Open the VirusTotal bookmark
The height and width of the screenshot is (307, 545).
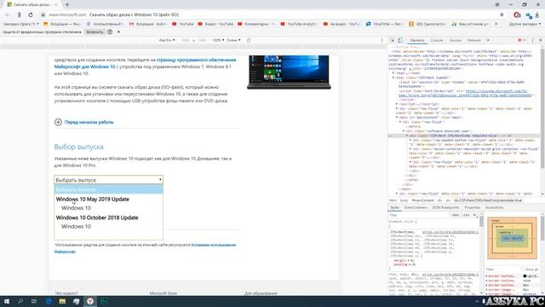[385, 24]
